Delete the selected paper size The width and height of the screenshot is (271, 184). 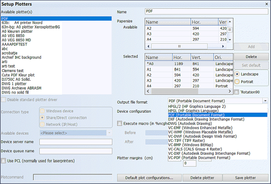pyautogui.click(x=251, y=56)
